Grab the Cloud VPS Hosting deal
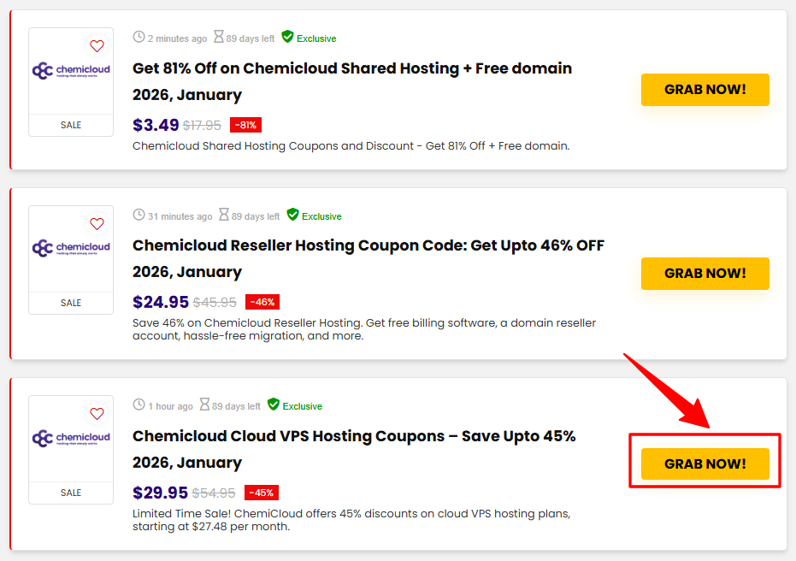Viewport: 796px width, 561px height. point(705,464)
